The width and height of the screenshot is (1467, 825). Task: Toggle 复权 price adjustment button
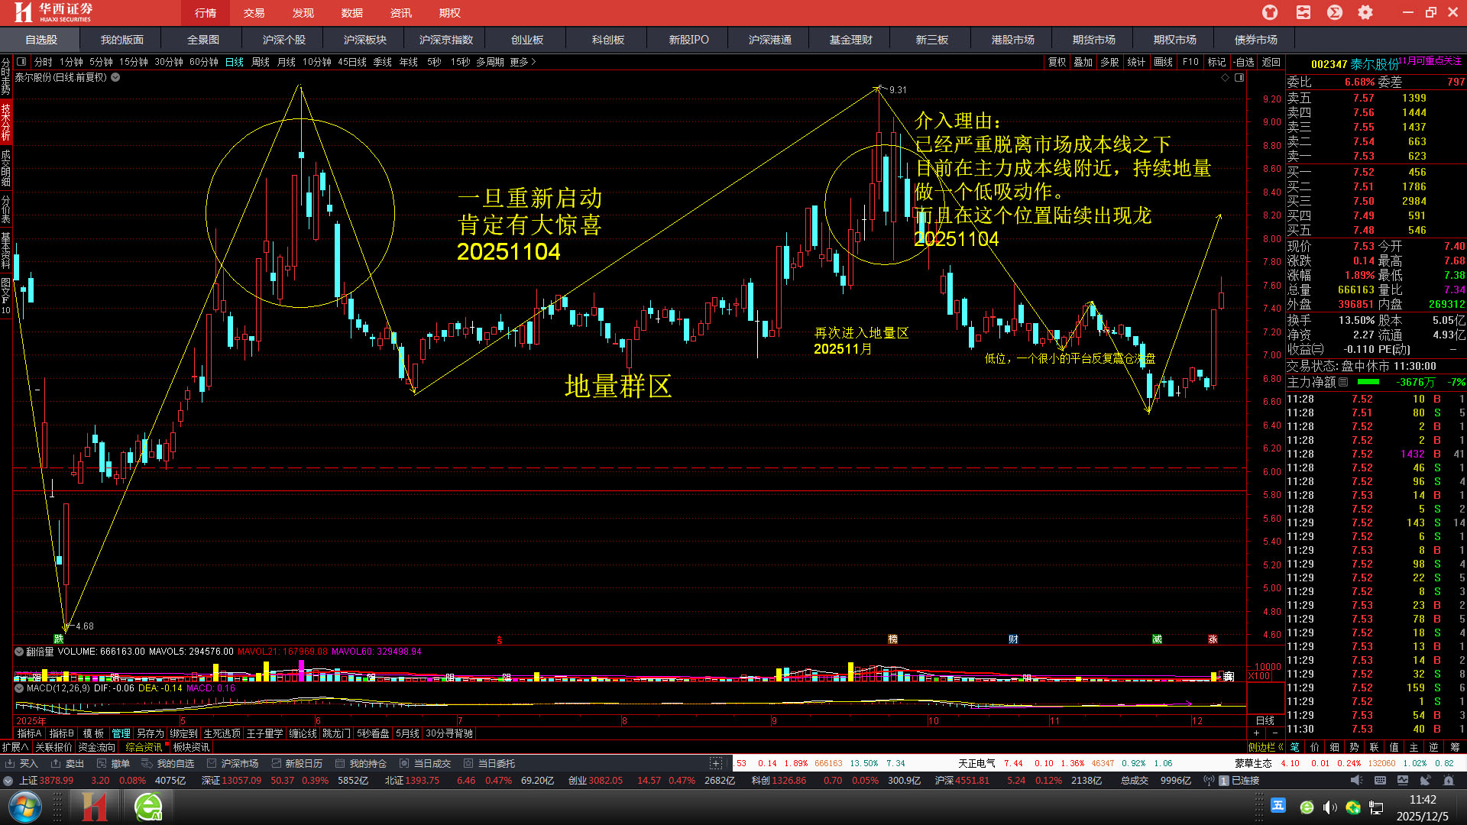pyautogui.click(x=1057, y=62)
